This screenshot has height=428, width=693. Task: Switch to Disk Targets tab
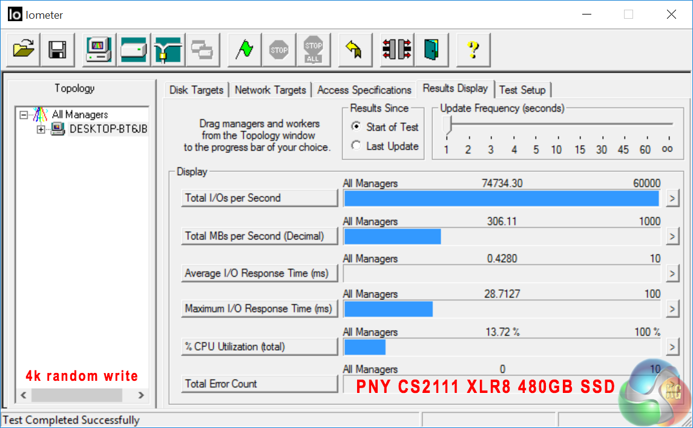pyautogui.click(x=196, y=90)
